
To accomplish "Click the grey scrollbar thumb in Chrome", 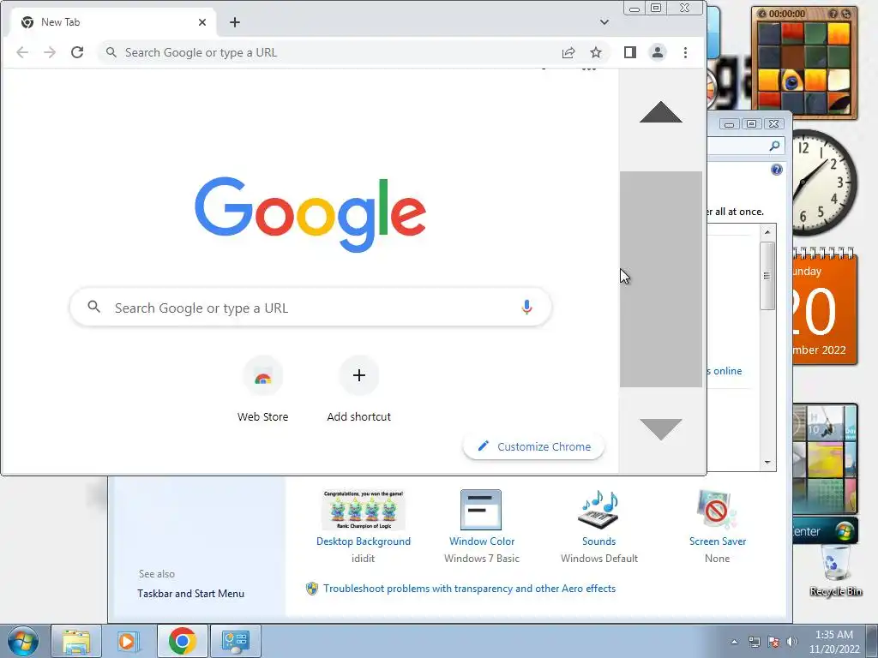I will 661,279.
